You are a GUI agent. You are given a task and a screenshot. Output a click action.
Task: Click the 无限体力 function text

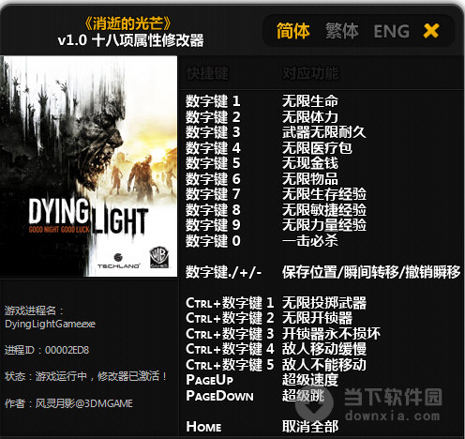click(x=310, y=117)
